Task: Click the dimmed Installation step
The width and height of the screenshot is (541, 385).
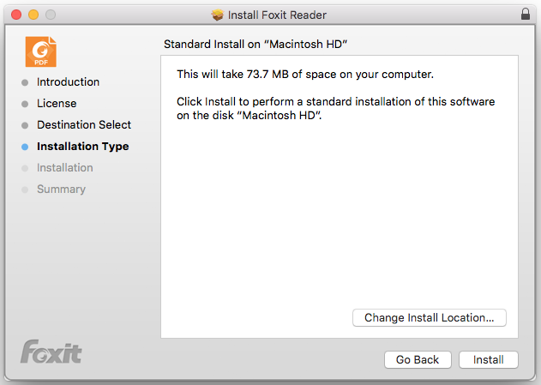Action: coord(65,168)
